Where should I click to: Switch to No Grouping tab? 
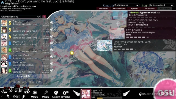click(x=165, y=9)
